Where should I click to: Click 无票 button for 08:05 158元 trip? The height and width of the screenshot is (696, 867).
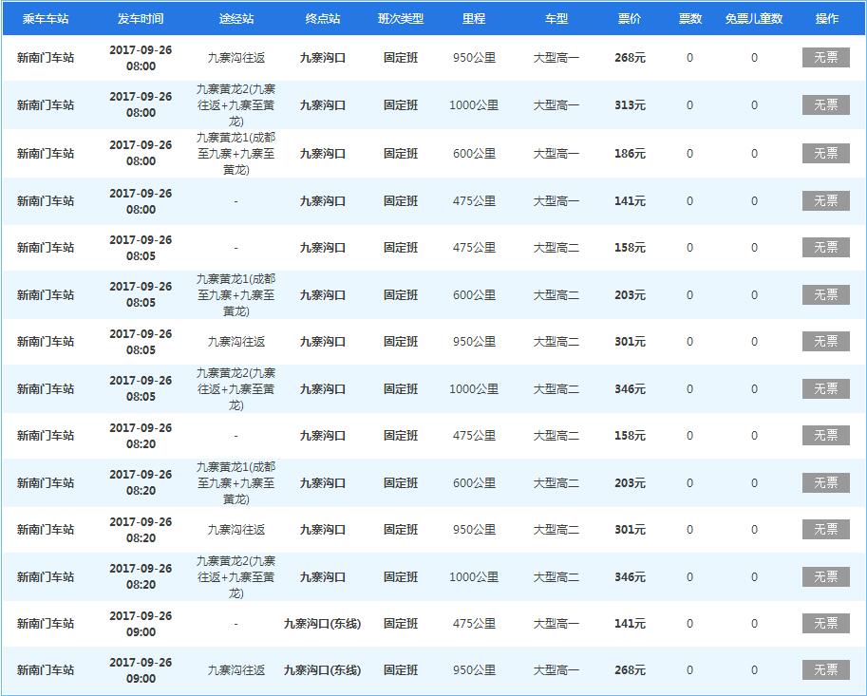(825, 247)
